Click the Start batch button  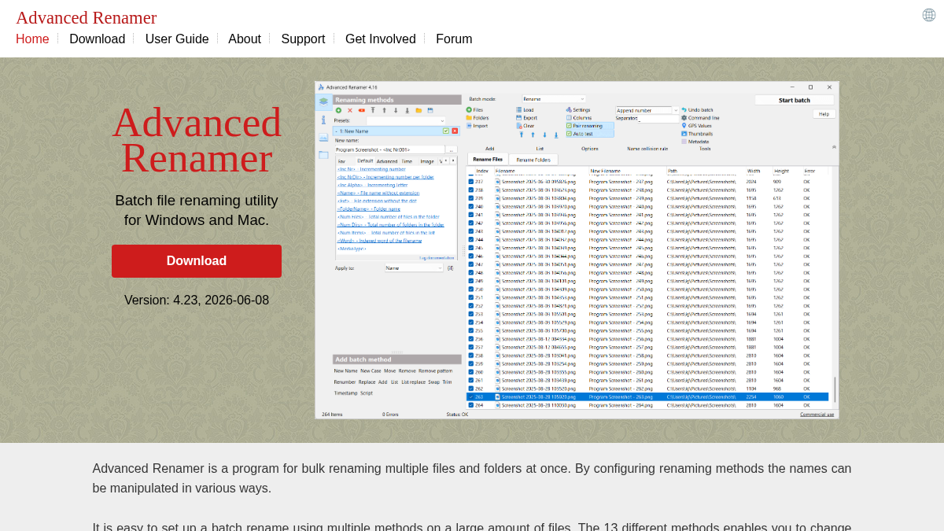coord(795,100)
